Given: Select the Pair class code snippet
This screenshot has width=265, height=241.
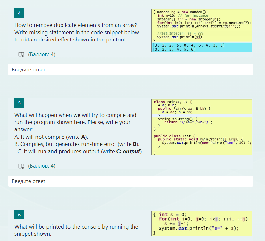Looking at the screenshot, I should pyautogui.click(x=201, y=127).
